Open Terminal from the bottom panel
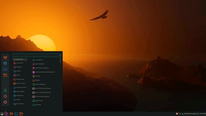 pyautogui.click(x=16, y=114)
